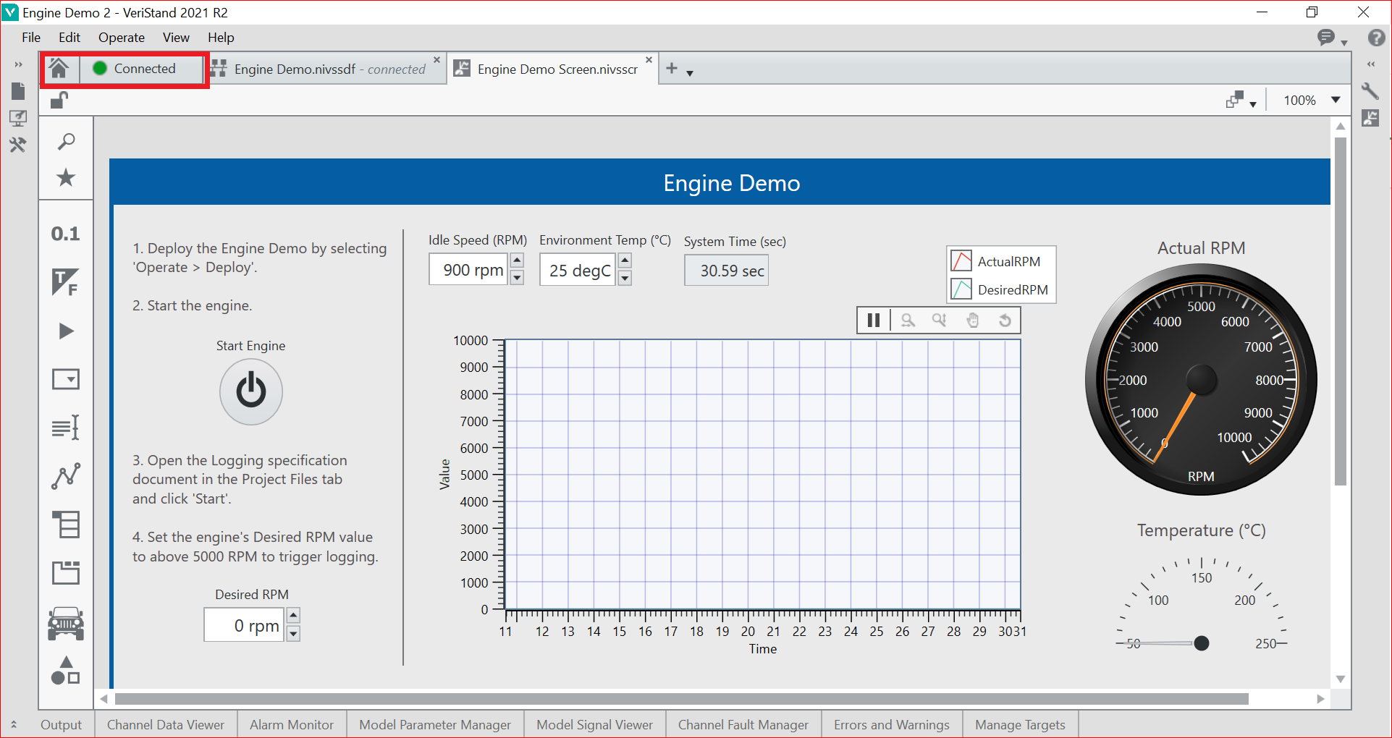Image resolution: width=1392 pixels, height=738 pixels.
Task: Toggle ActualRPM plot legend swatch
Action: (961, 261)
